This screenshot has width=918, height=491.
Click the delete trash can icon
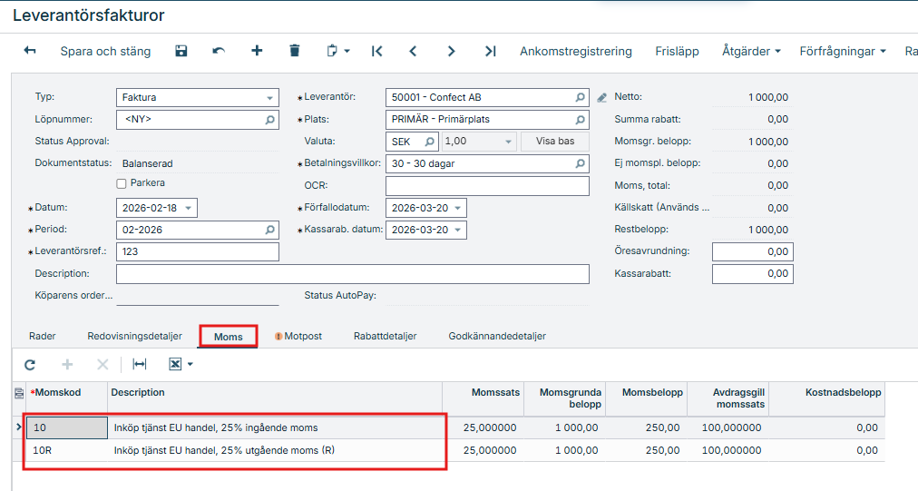[295, 51]
